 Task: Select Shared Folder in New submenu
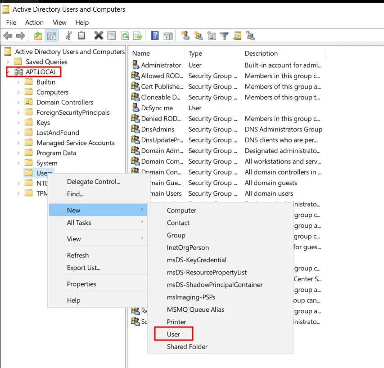(x=220, y=347)
